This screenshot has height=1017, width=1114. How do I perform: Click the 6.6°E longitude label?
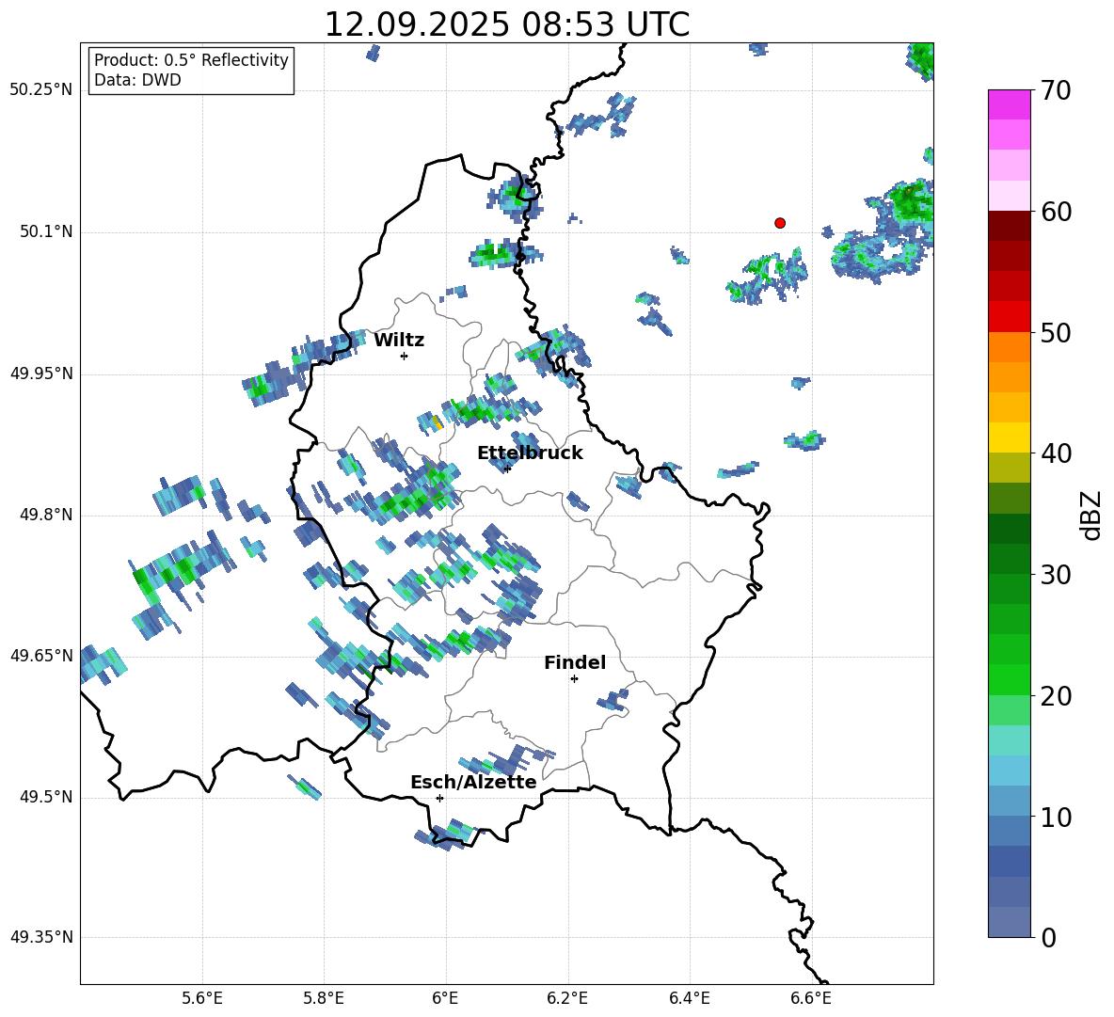811,998
